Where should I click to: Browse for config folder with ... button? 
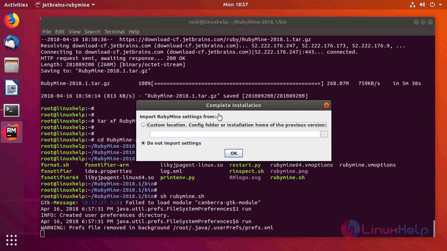[x=324, y=134]
